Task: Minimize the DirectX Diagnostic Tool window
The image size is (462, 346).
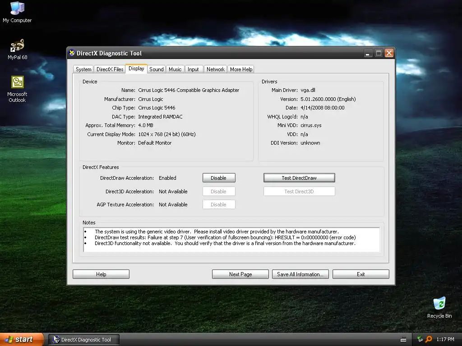Action: [x=368, y=53]
